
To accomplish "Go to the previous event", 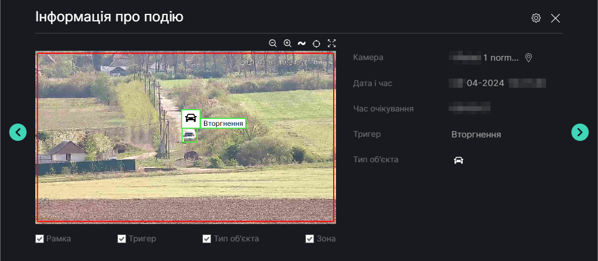I will click(x=18, y=132).
